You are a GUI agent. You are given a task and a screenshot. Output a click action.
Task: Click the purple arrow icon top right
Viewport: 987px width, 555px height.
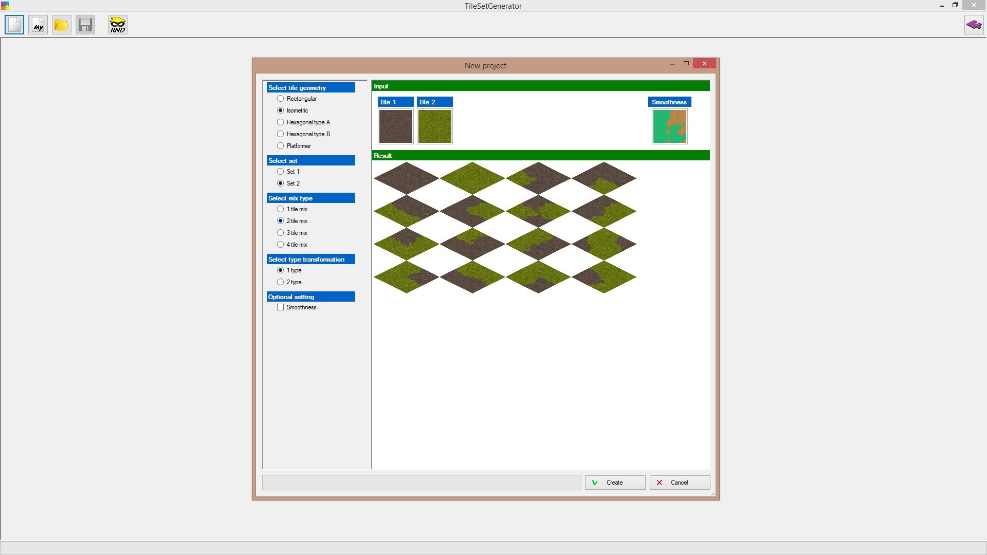(x=974, y=25)
